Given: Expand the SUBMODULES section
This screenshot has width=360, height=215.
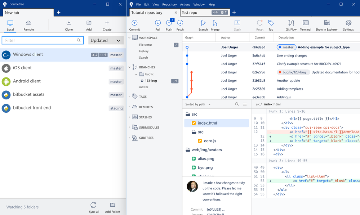Looking at the screenshot, I should [129, 127].
